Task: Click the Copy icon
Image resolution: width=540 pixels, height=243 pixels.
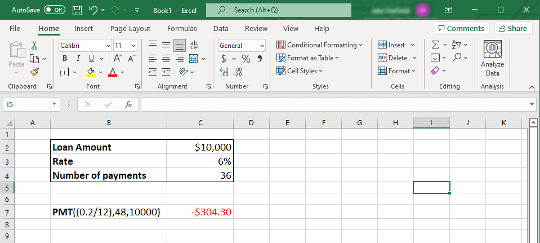Action: (x=34, y=59)
